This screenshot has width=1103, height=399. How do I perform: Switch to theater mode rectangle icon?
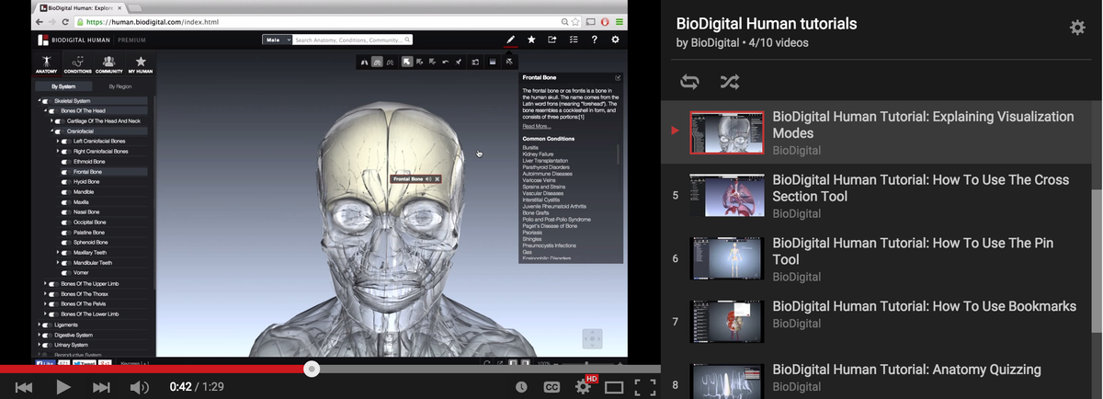pyautogui.click(x=614, y=387)
